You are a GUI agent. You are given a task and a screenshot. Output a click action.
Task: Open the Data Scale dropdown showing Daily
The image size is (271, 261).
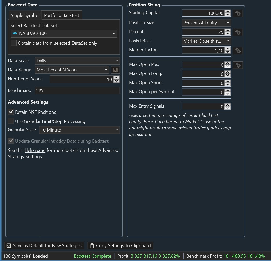pyautogui.click(x=77, y=61)
